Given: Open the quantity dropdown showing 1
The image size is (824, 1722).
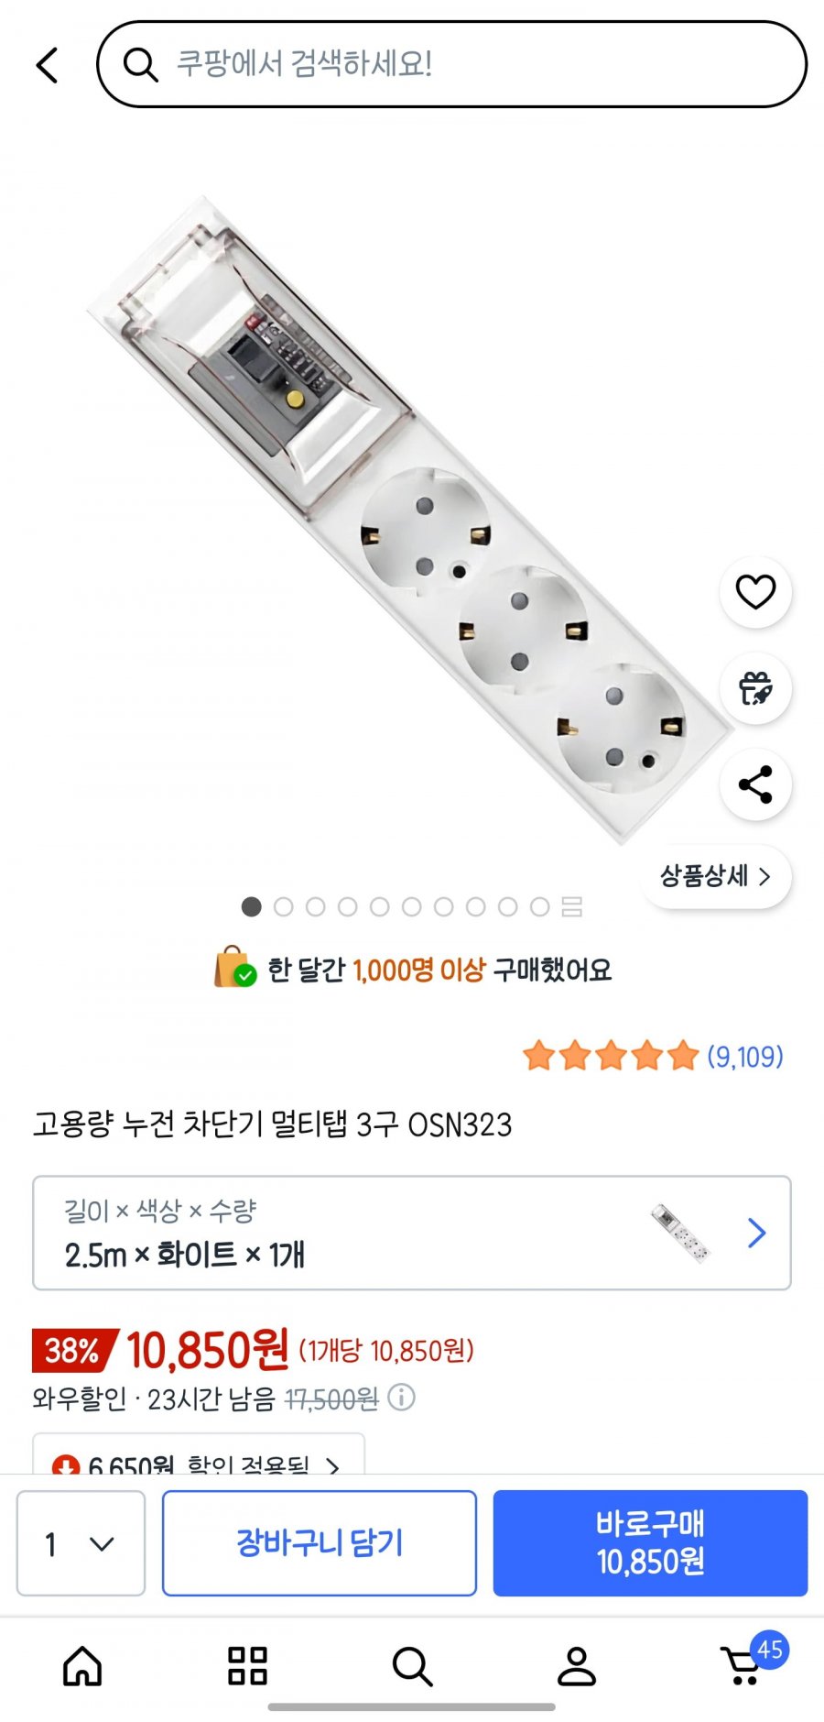Looking at the screenshot, I should pyautogui.click(x=81, y=1543).
